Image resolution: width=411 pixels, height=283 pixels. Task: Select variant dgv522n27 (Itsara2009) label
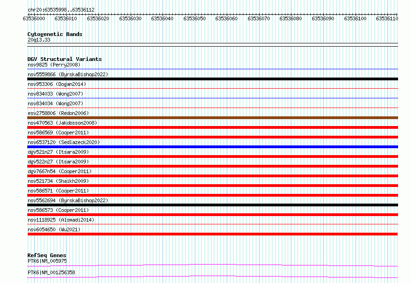(58, 162)
